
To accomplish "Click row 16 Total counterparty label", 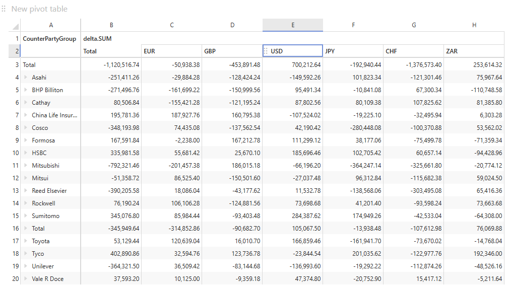I will 38,229.
